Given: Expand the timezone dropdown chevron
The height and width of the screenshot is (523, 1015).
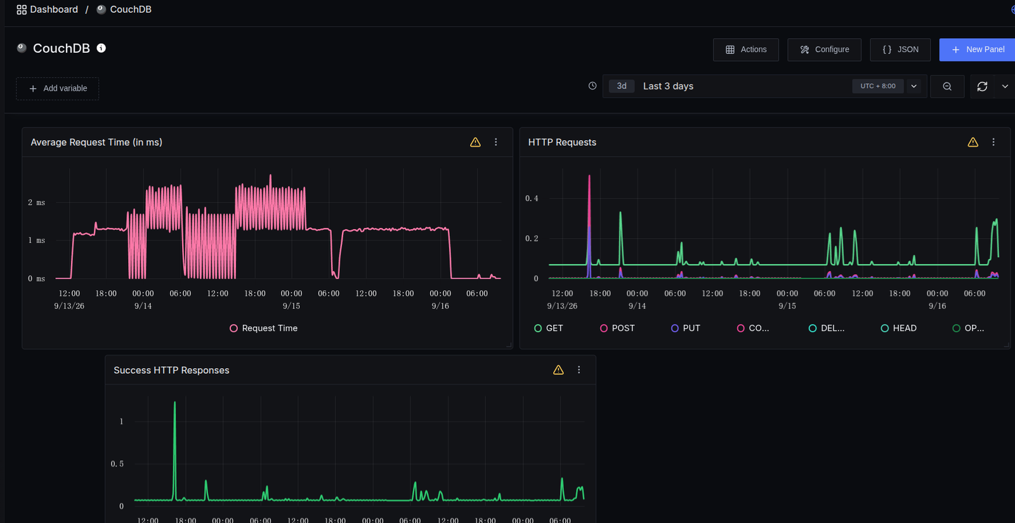Looking at the screenshot, I should click(914, 86).
